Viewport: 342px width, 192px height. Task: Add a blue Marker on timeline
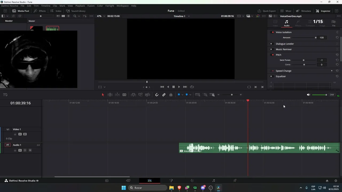point(186,95)
